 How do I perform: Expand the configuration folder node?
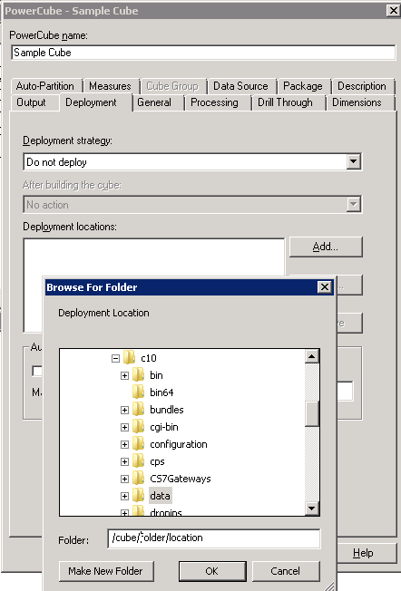point(124,445)
